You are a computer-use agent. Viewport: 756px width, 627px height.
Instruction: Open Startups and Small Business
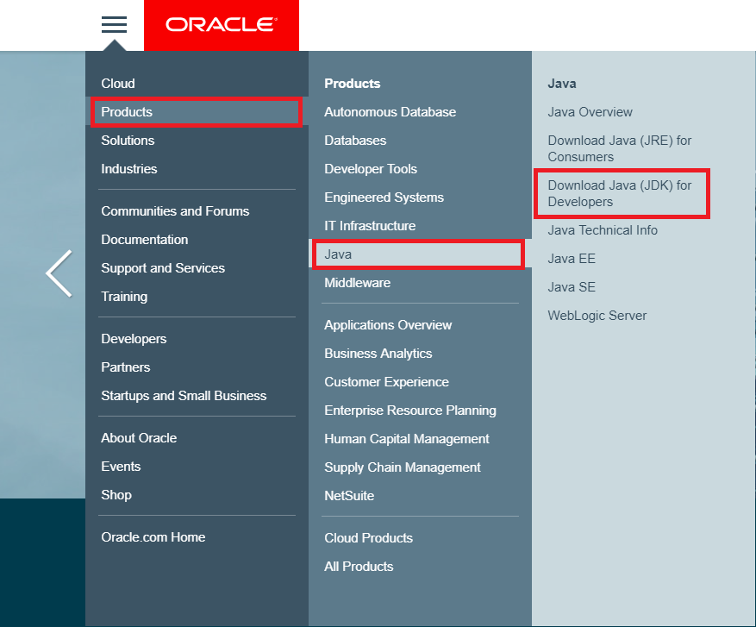tap(184, 396)
